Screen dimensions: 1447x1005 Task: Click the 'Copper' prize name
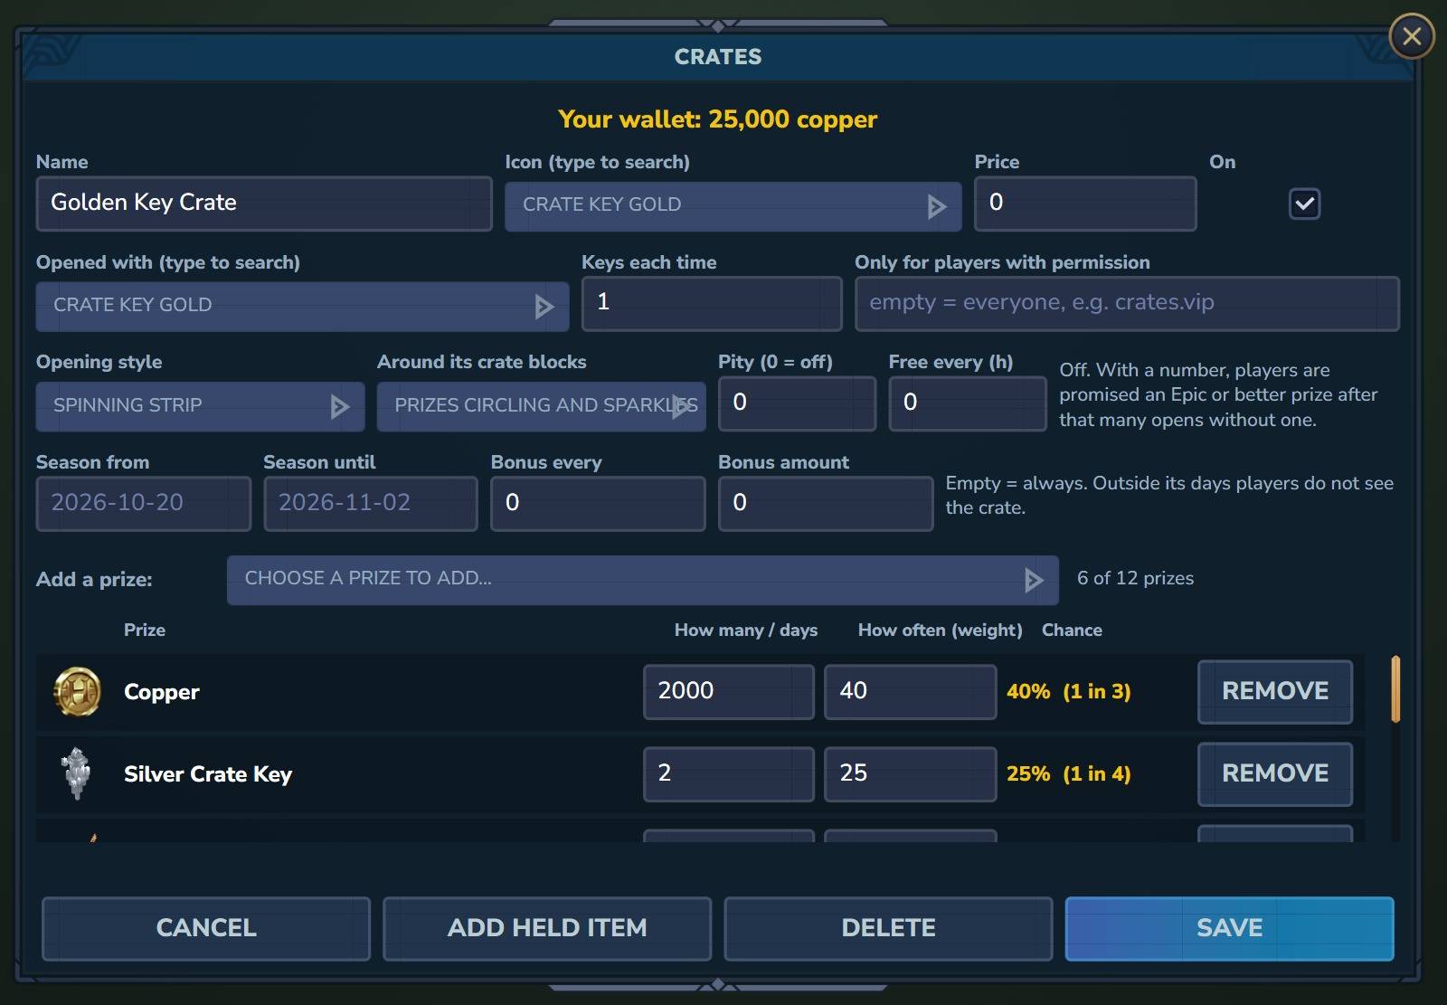tap(161, 692)
